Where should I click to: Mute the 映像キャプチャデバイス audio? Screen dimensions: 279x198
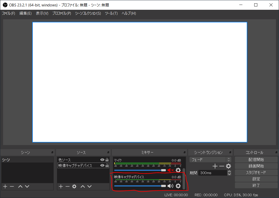(170, 186)
